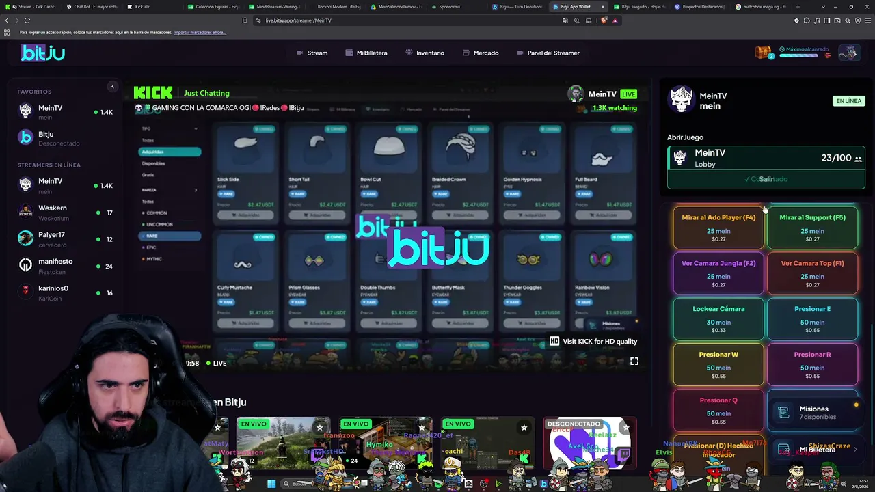
Task: Select Bitju Desconectado in favorites
Action: [65, 139]
